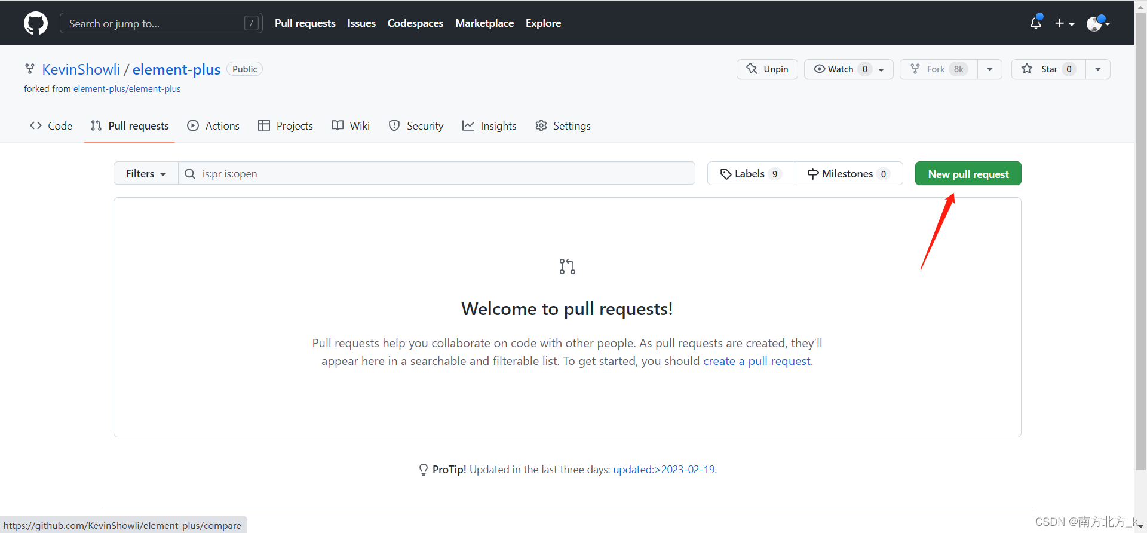Switch to the Settings tab
Viewport: 1147px width, 533px height.
[563, 126]
